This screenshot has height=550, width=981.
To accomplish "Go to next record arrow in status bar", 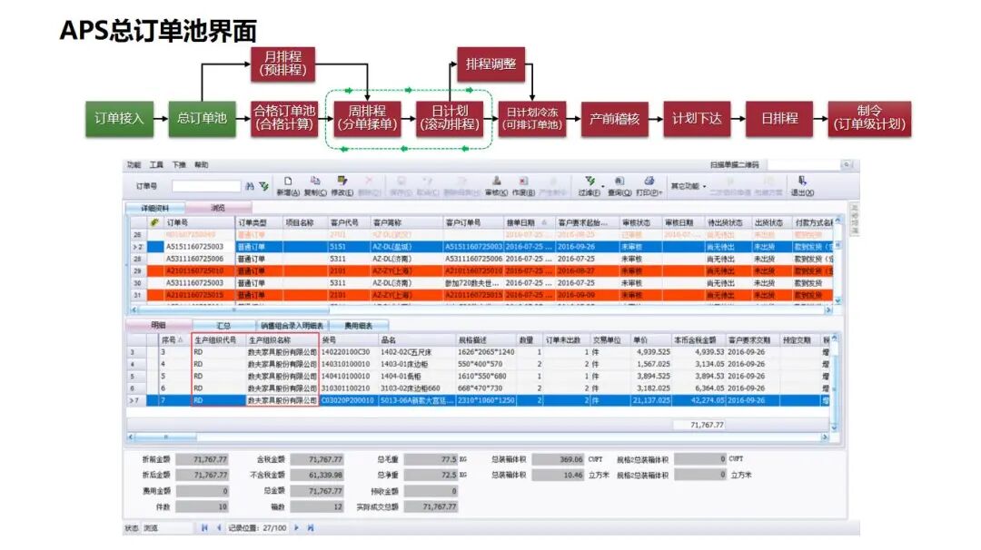I will pos(296,528).
